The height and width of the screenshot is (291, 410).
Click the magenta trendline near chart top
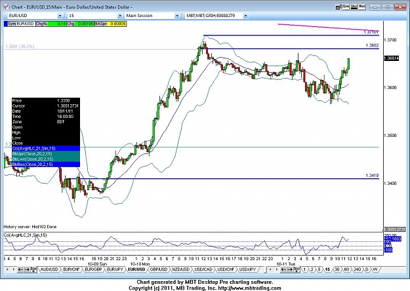[328, 28]
